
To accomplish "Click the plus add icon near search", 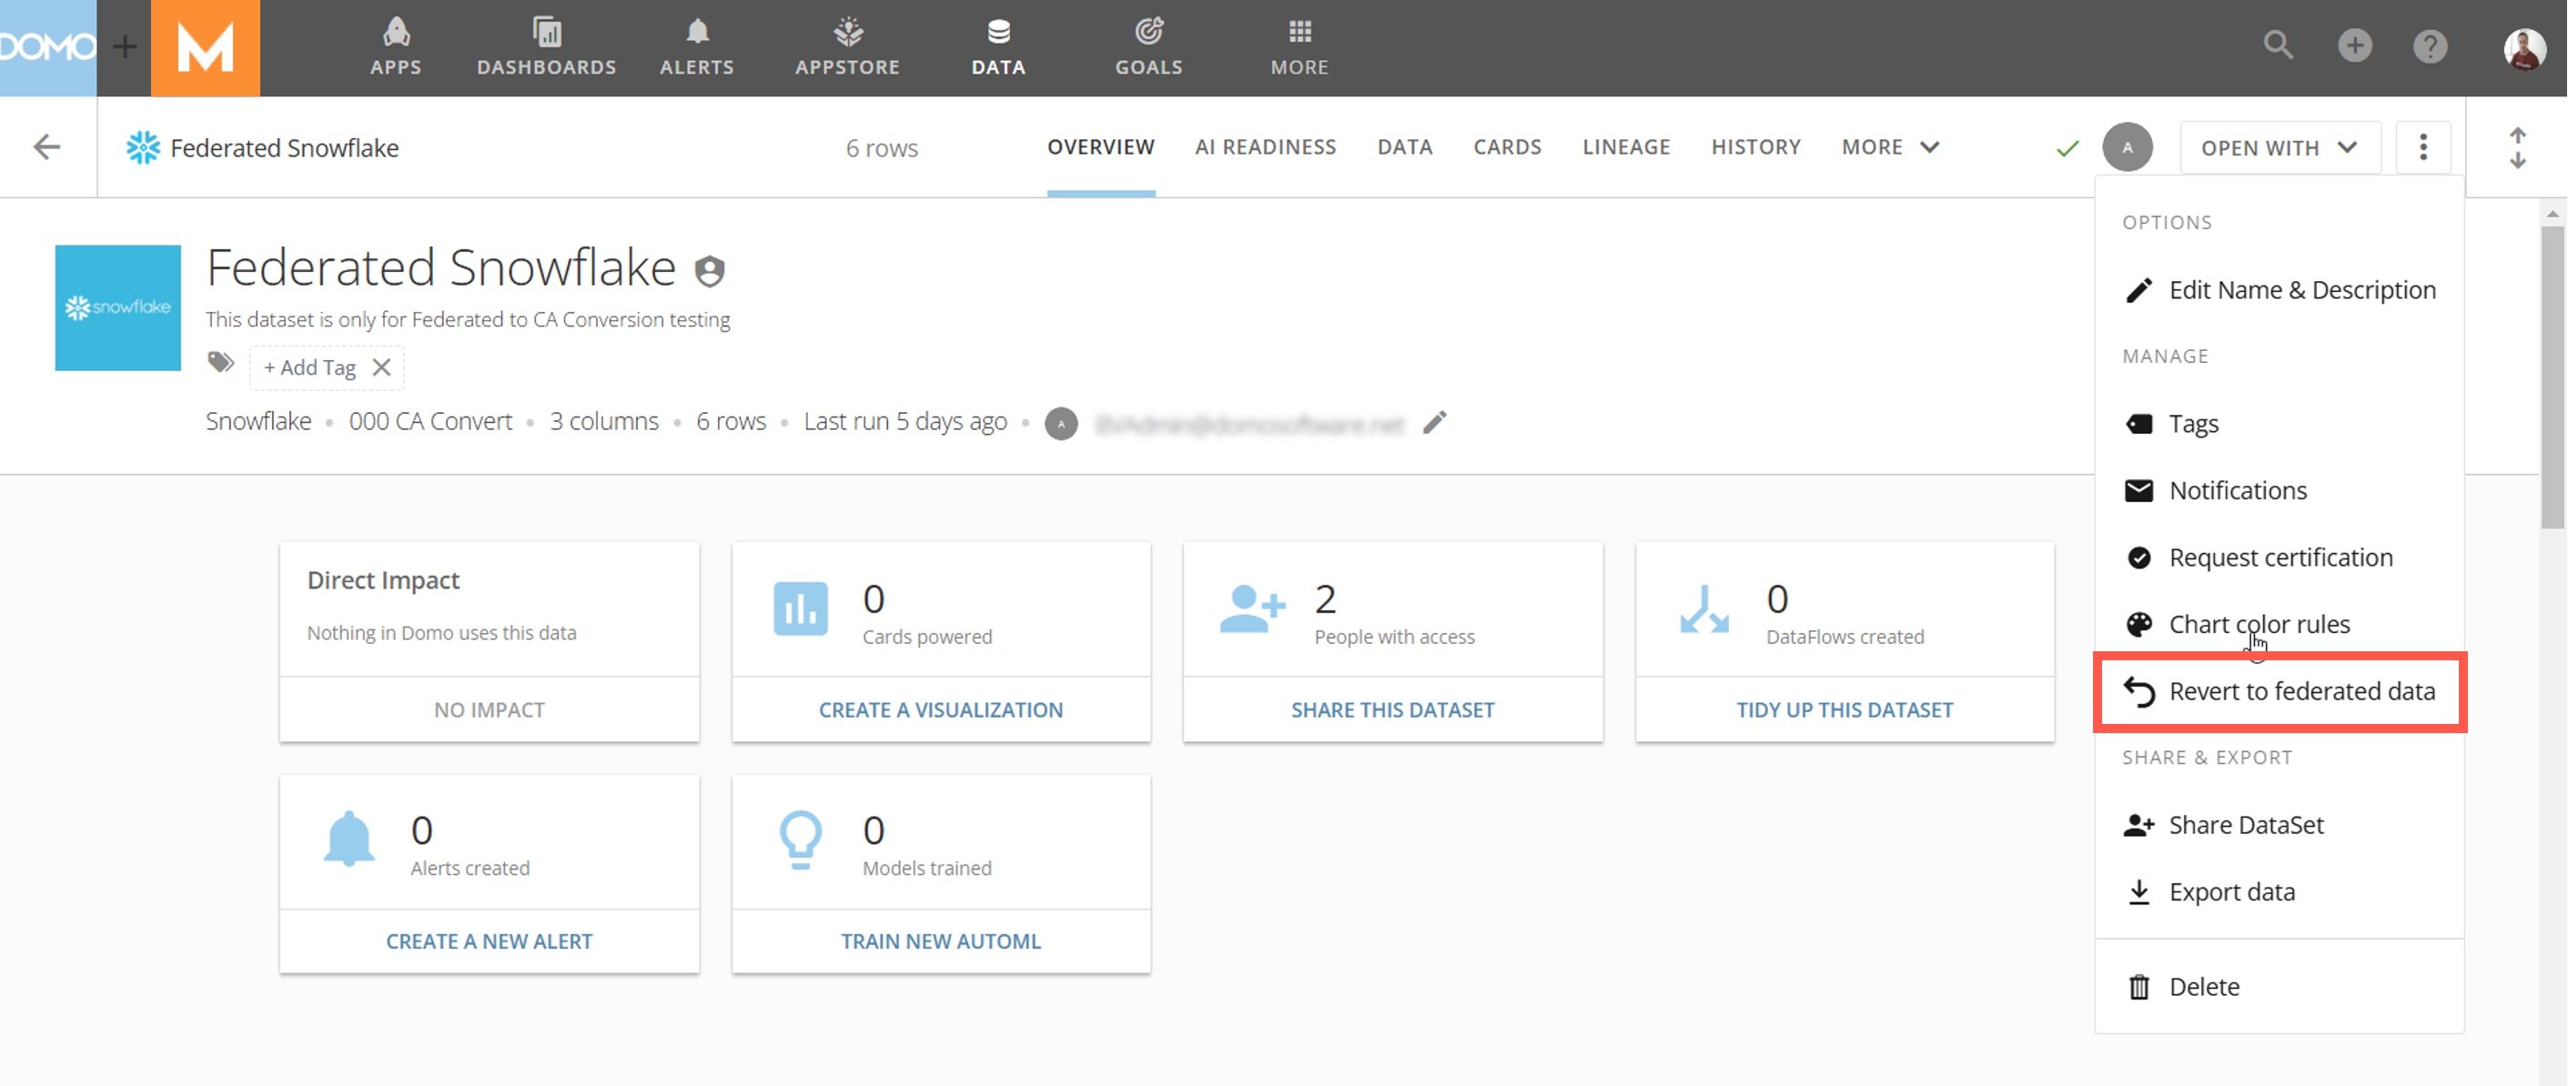I will click(x=2355, y=45).
